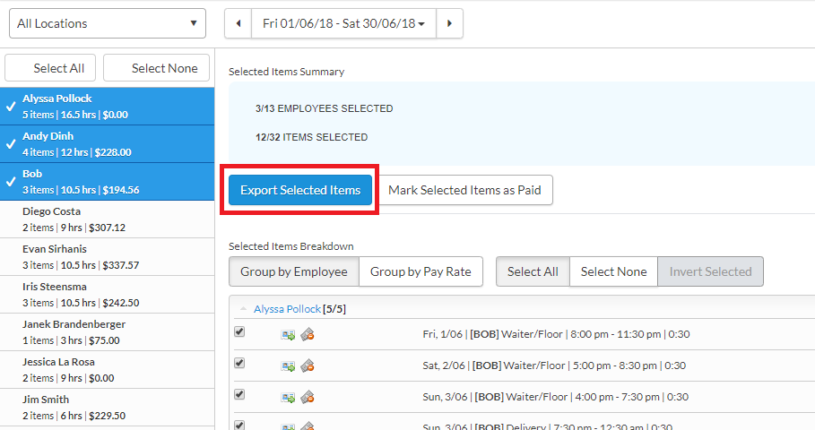Click breakdown Select All button

(533, 271)
